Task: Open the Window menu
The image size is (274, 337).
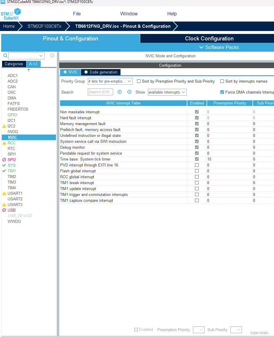Action: coord(129,14)
